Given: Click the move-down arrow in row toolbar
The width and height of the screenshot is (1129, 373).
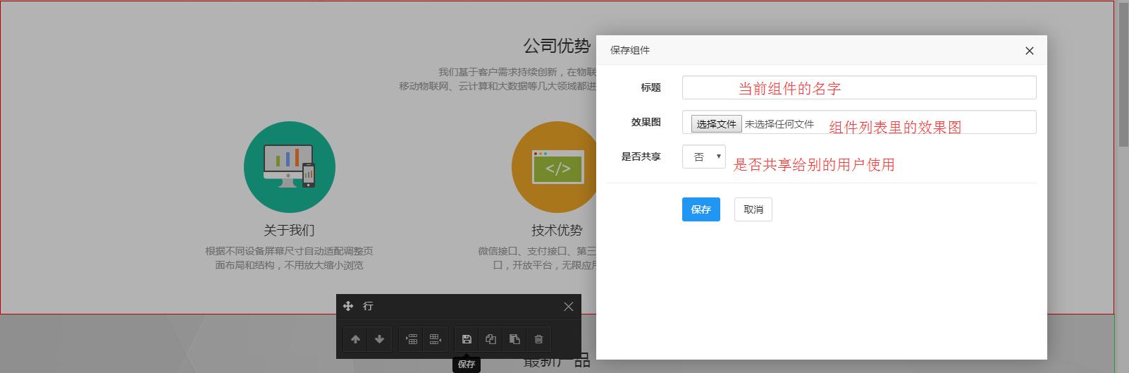Looking at the screenshot, I should click(379, 339).
